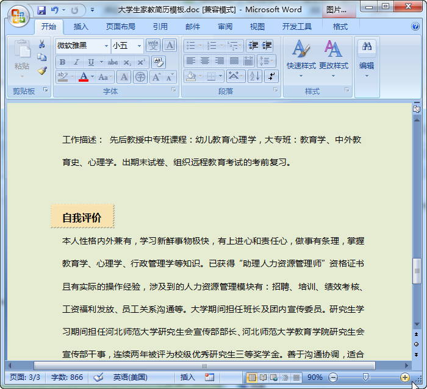
Task: Switch to Draft view
Action: 296,377
